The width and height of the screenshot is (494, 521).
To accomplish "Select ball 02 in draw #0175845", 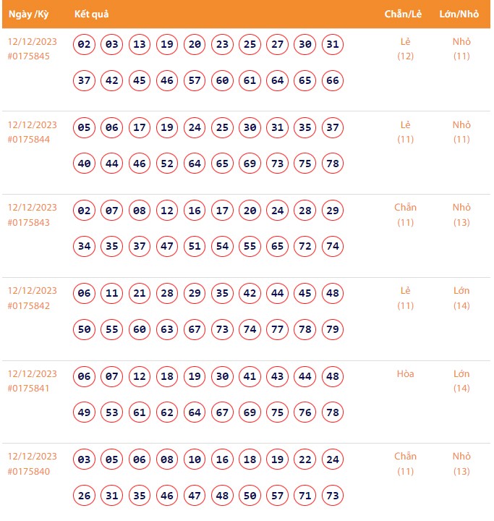I will tap(85, 44).
